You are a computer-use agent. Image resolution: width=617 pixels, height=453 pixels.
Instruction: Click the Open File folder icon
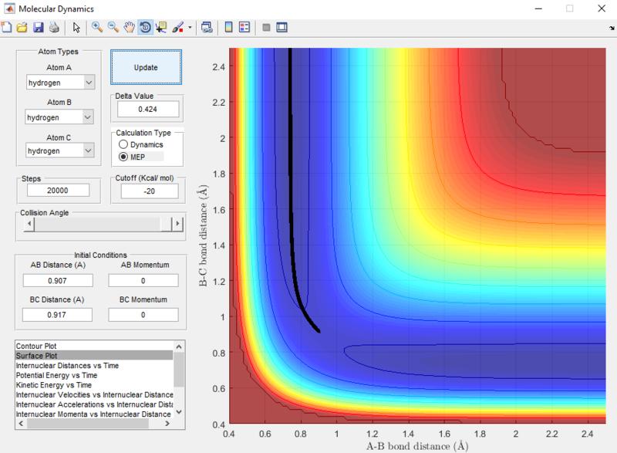tap(22, 27)
